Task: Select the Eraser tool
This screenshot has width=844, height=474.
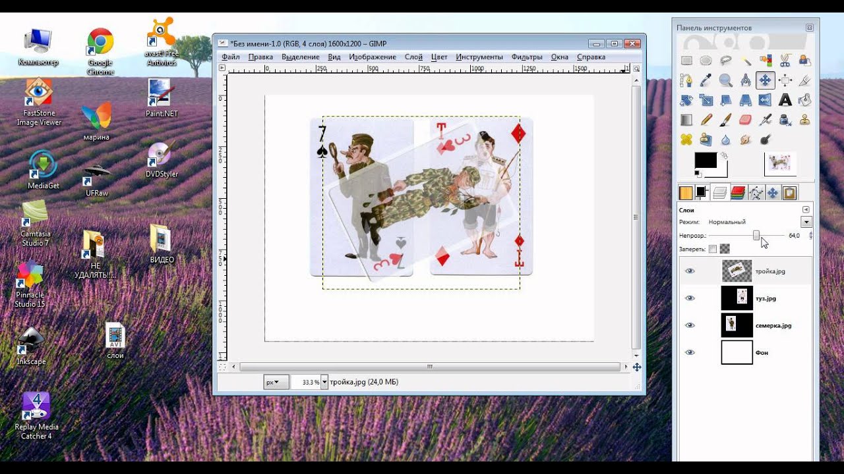Action: coord(746,120)
